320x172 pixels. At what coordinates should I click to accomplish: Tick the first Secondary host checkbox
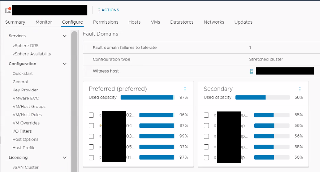point(206,115)
